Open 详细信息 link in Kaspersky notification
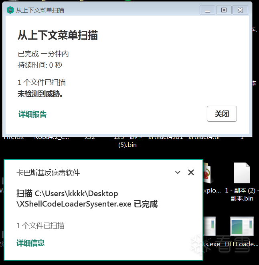 (x=30, y=243)
